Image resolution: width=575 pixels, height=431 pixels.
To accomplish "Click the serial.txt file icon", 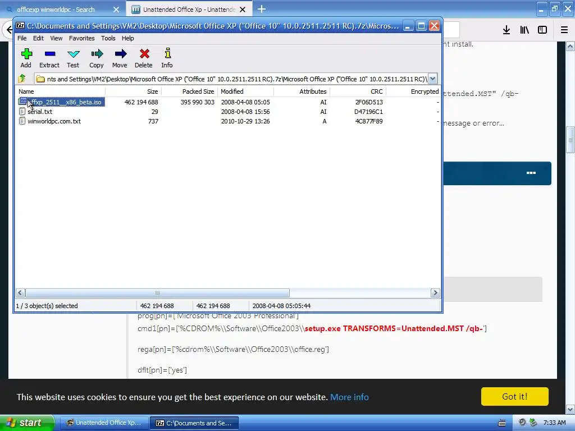I will point(22,112).
